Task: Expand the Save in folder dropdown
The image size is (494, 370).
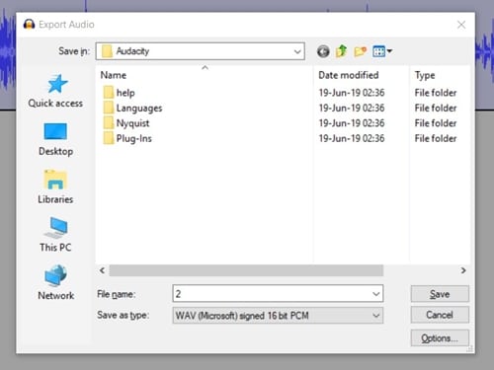Action: [297, 51]
